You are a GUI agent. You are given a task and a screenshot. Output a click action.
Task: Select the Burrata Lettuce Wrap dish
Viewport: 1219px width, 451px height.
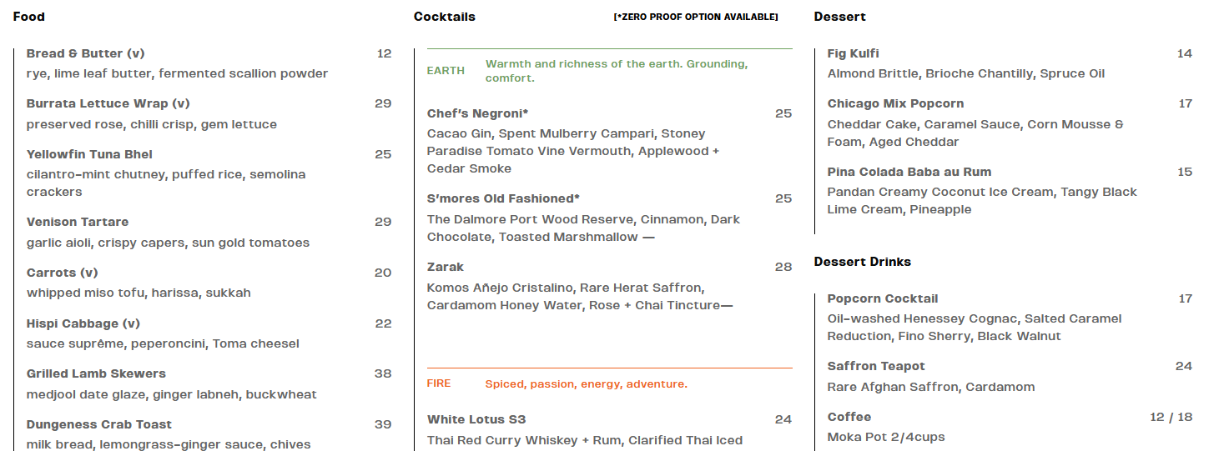point(108,104)
